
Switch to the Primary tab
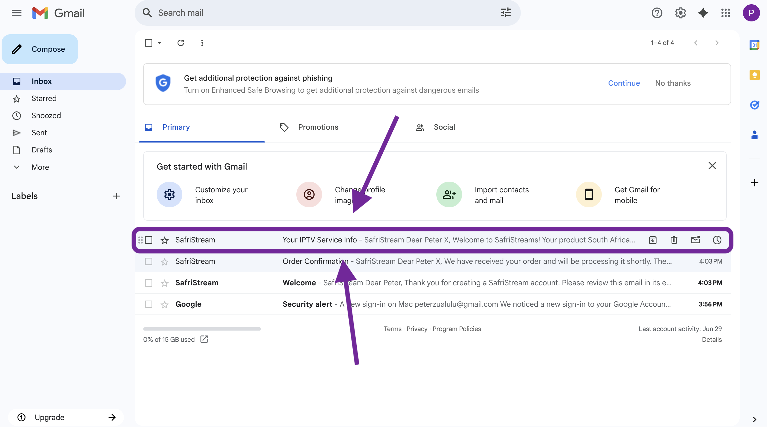[202, 127]
